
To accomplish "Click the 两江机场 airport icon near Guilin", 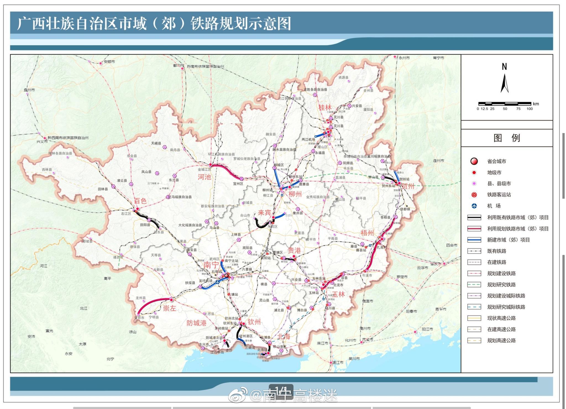I will click(x=316, y=136).
